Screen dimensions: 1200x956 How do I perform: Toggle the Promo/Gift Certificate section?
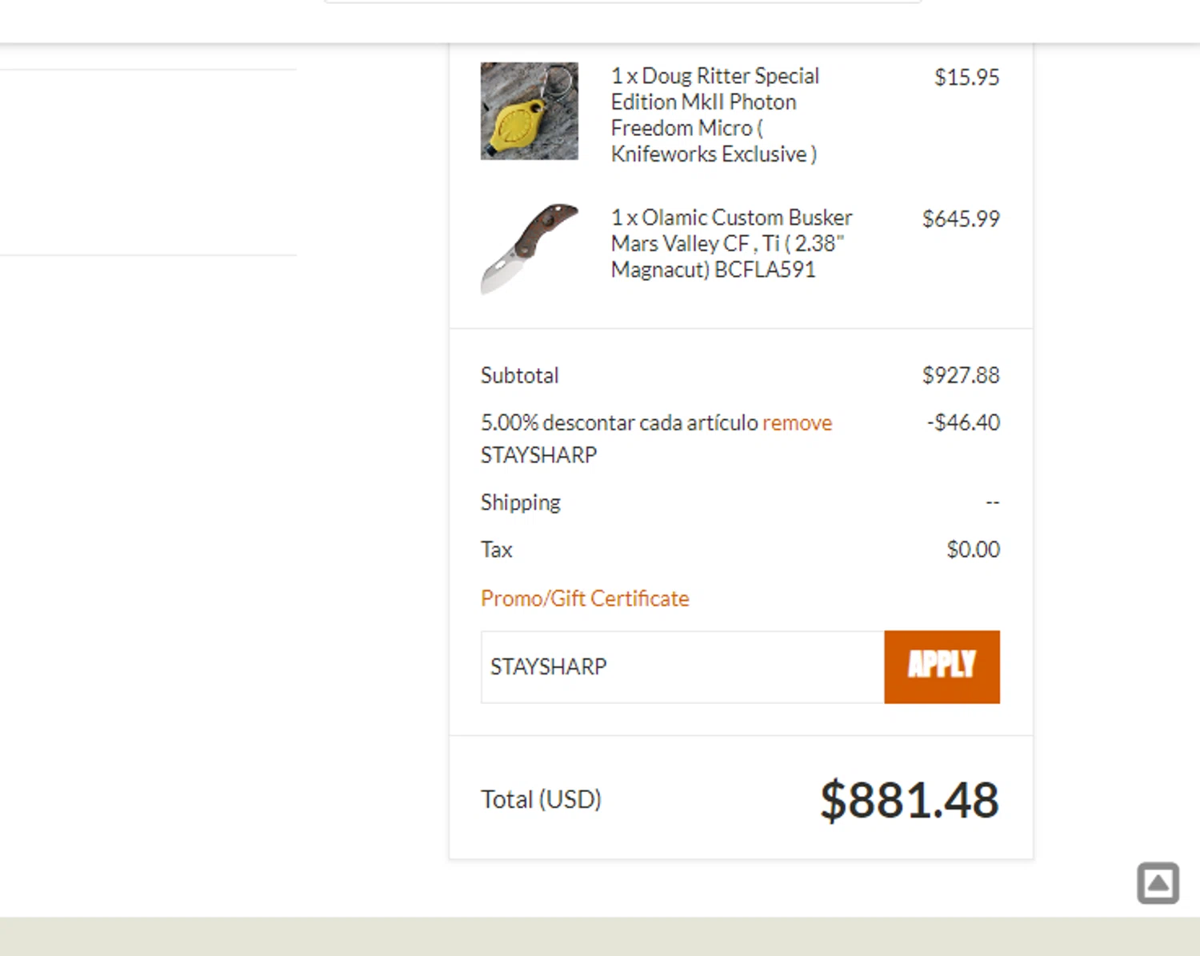[x=585, y=598]
